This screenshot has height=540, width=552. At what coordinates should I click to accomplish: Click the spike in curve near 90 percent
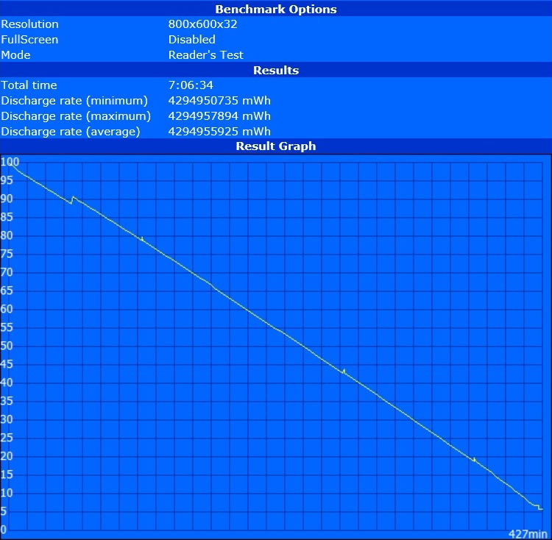(73, 199)
